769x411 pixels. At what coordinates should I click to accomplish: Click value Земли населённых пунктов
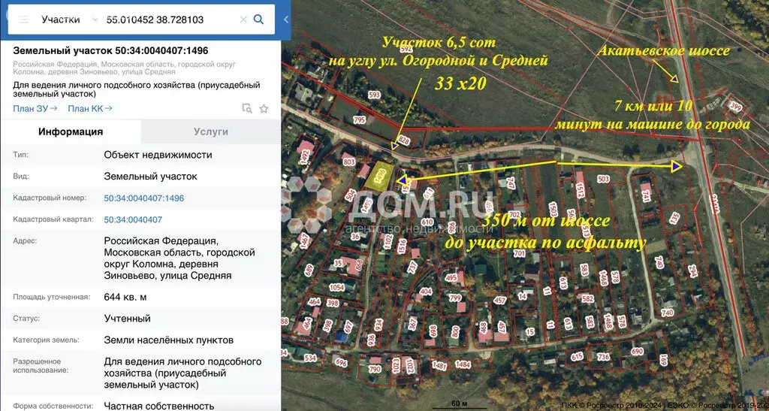(169, 340)
